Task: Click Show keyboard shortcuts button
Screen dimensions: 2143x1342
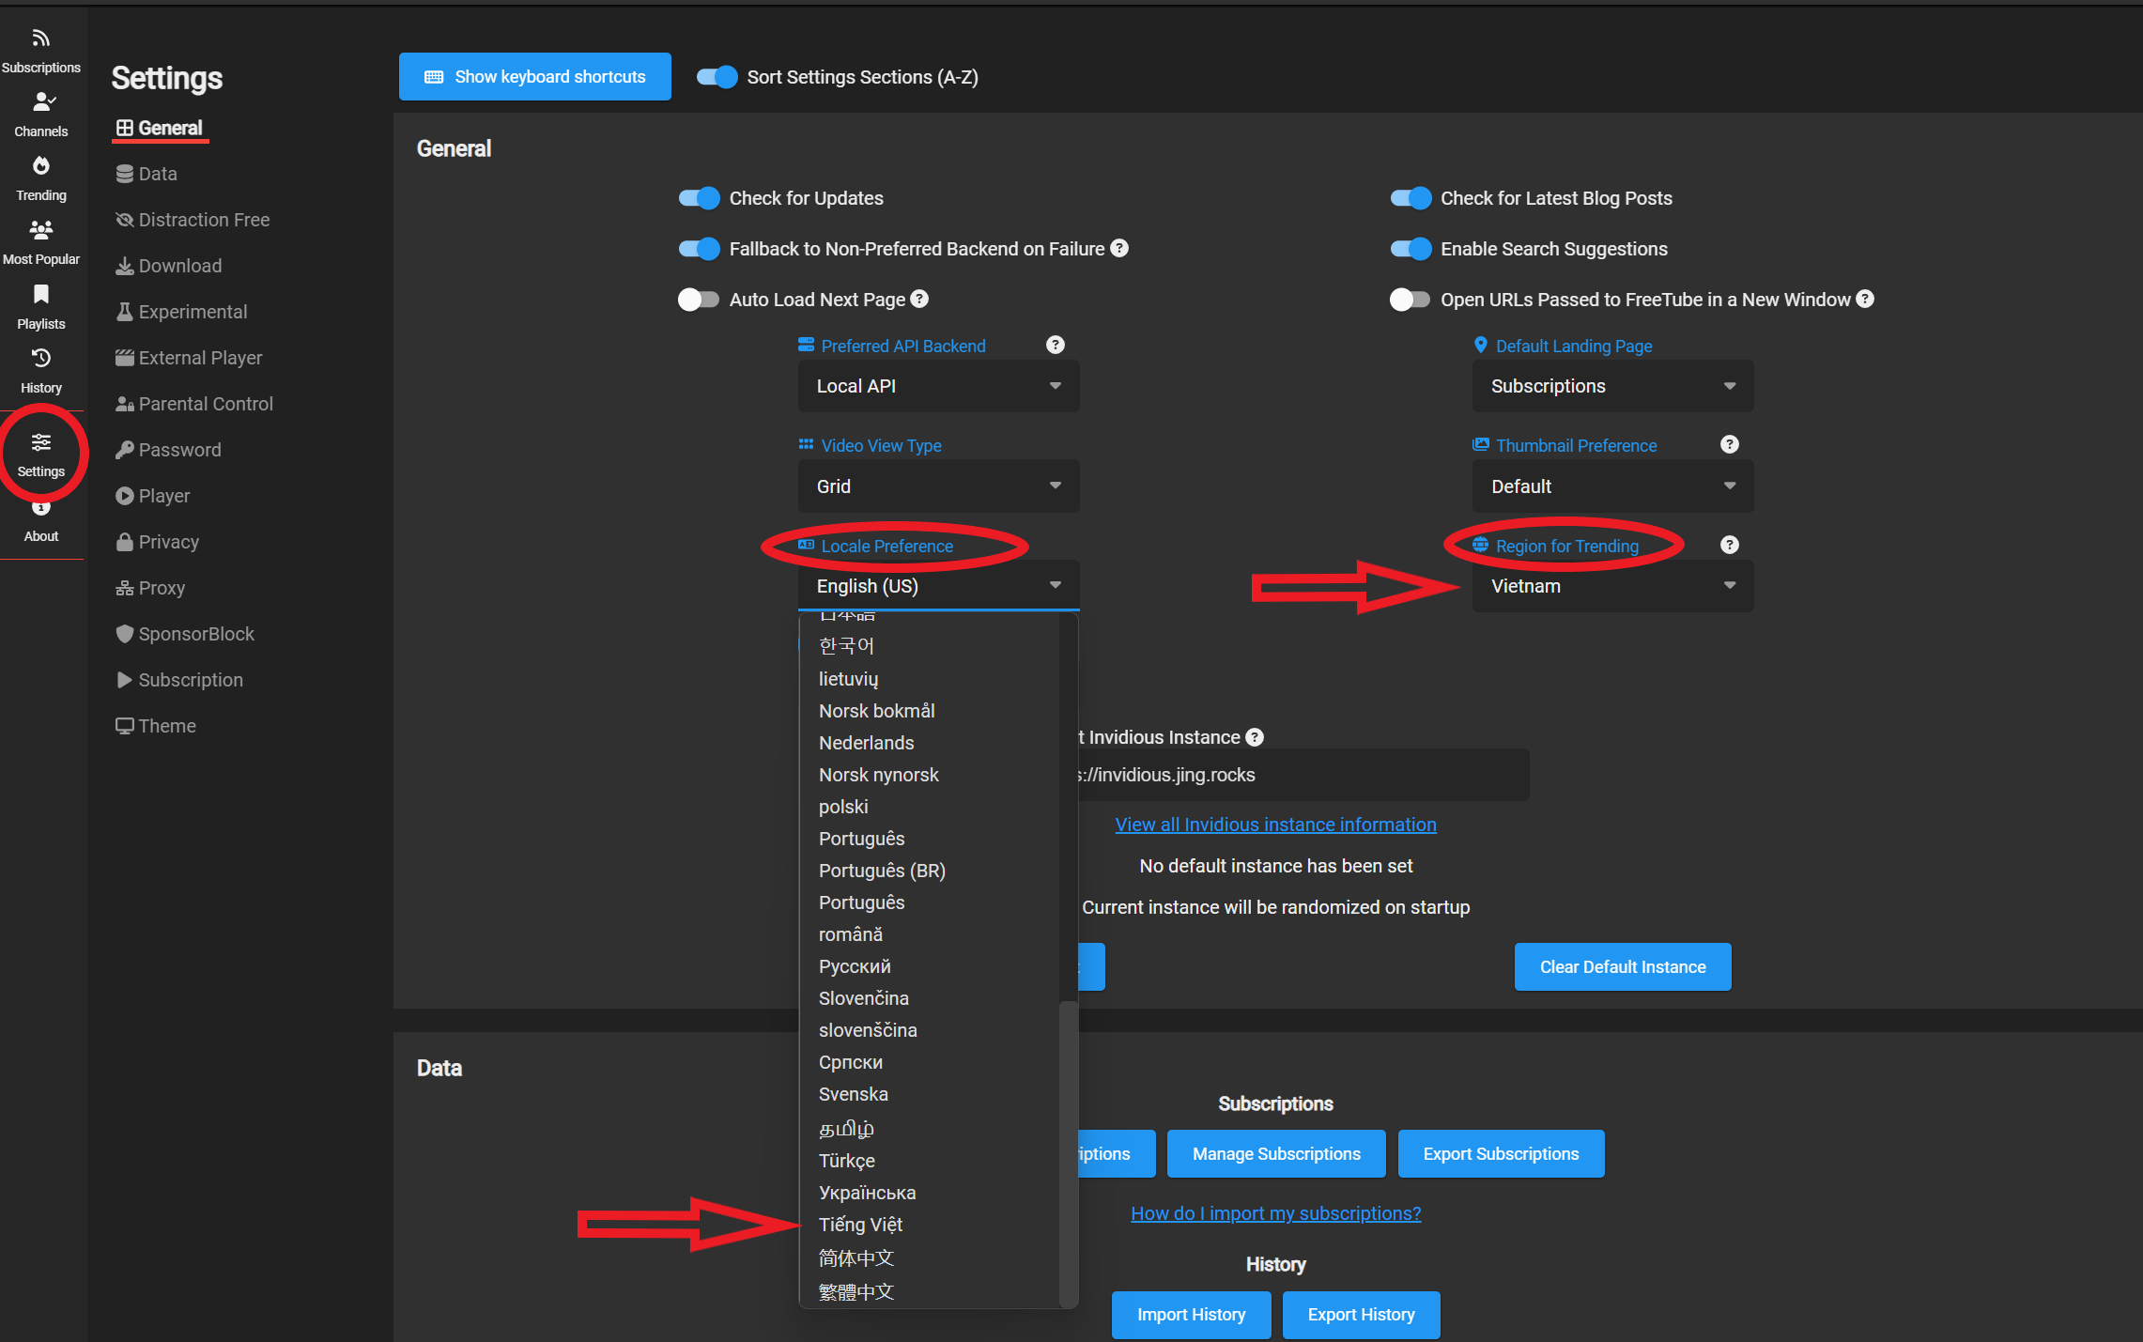Action: pos(534,77)
